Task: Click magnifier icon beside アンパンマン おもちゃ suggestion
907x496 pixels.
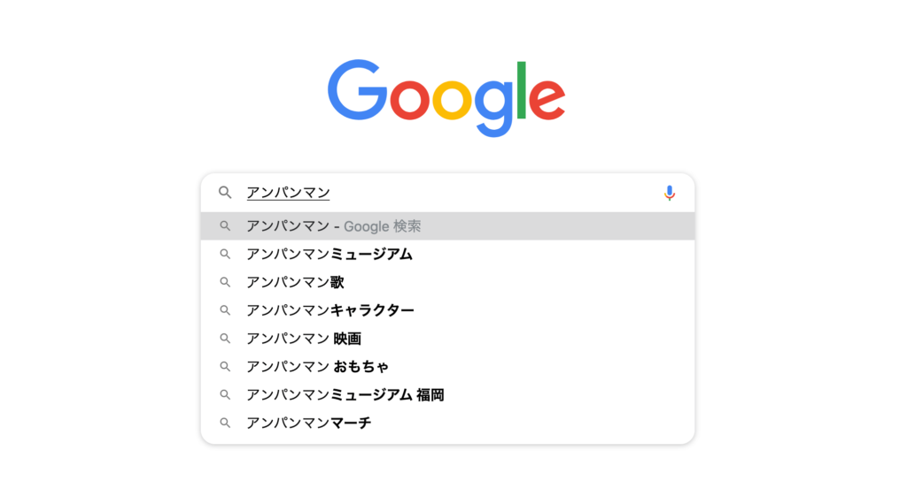Action: [225, 367]
